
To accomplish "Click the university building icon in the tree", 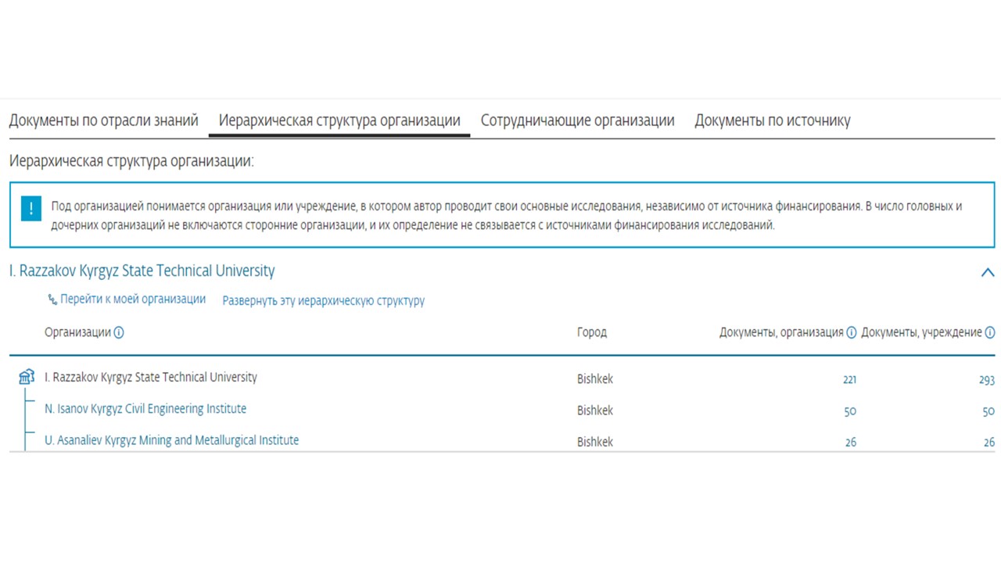I will point(26,378).
